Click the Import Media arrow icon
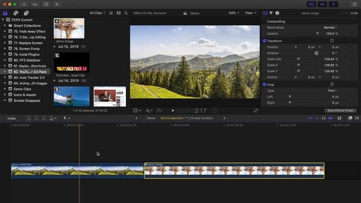 pyautogui.click(x=24, y=4)
